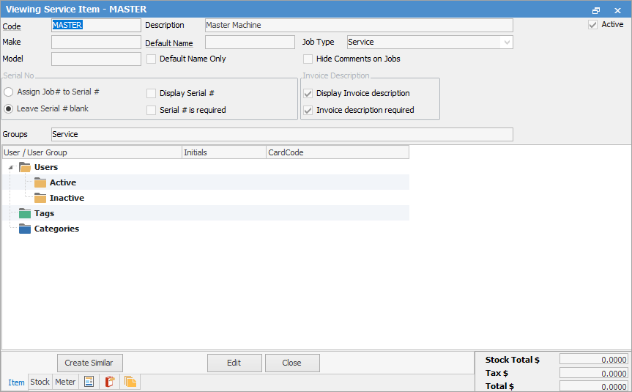Select the Inactive tree row label
This screenshot has height=392, width=632.
click(67, 198)
